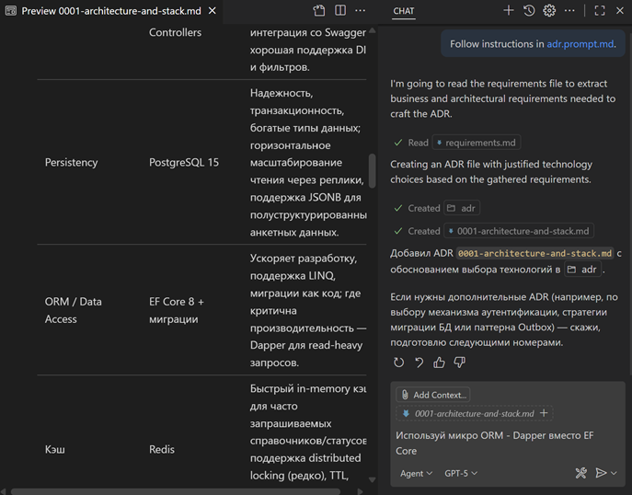
Task: Open the Agent mode dropdown
Action: click(x=417, y=473)
